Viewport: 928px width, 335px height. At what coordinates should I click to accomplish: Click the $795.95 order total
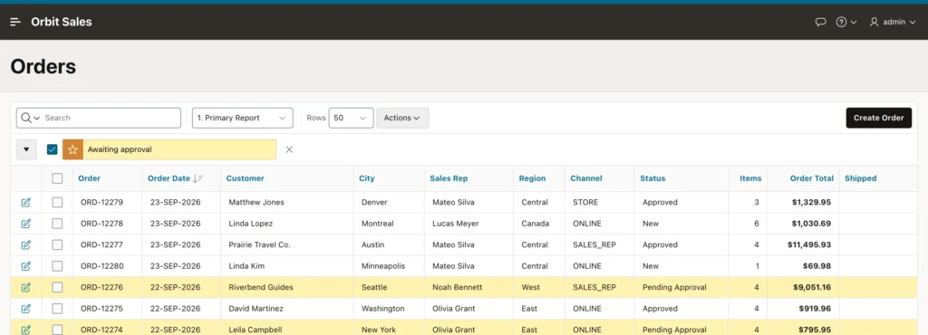click(815, 330)
